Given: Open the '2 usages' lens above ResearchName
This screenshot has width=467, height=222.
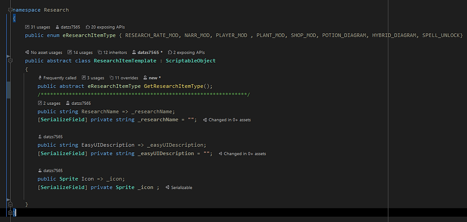Looking at the screenshot, I should 49,104.
